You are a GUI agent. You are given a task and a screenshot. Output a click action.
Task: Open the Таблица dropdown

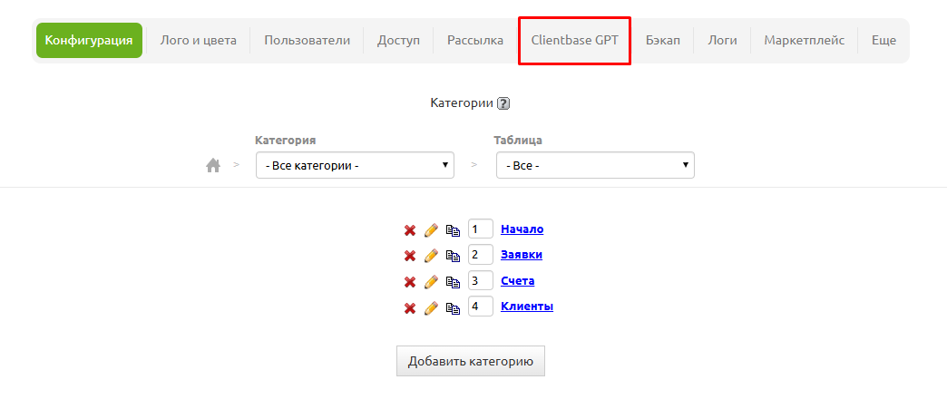[x=595, y=165]
